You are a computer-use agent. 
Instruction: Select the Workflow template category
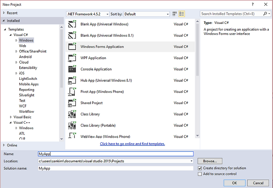27,111
